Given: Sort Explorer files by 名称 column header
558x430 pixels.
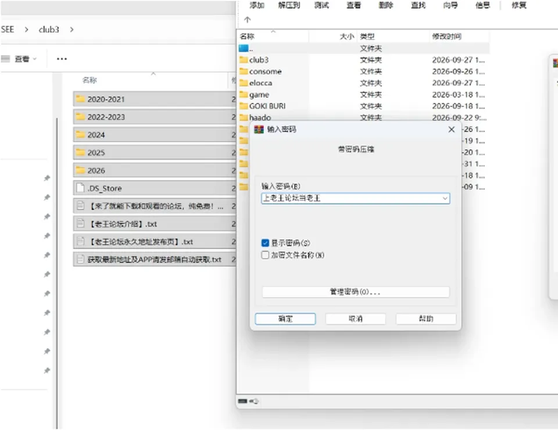Looking at the screenshot, I should pyautogui.click(x=90, y=80).
